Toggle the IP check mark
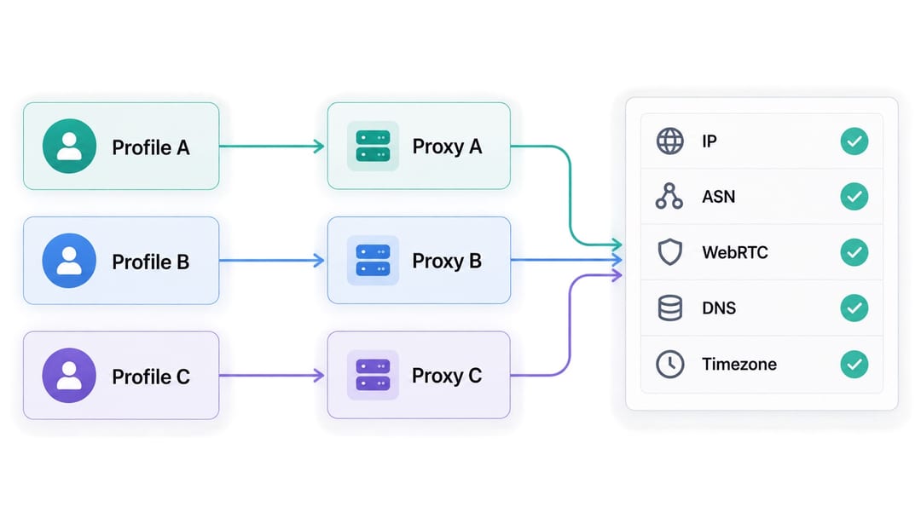Screen dimensions: 921x518 point(854,141)
